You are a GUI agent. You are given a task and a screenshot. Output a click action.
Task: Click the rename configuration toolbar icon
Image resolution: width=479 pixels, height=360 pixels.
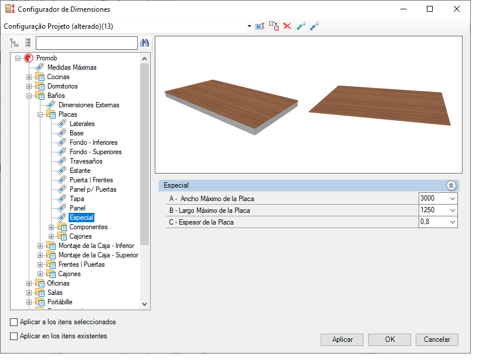coord(260,26)
